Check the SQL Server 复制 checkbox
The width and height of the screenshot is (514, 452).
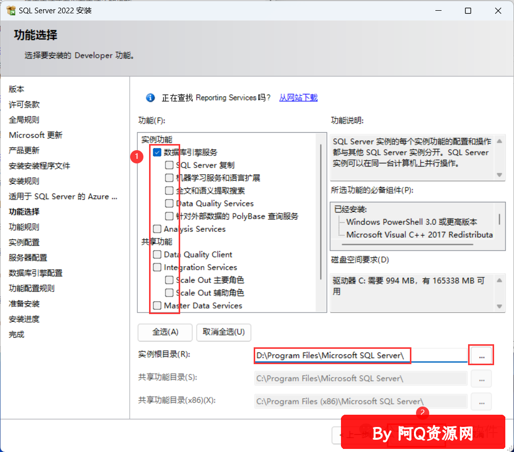click(x=169, y=165)
